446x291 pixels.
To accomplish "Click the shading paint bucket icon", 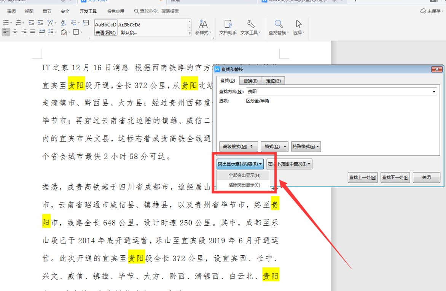I will tap(64, 32).
